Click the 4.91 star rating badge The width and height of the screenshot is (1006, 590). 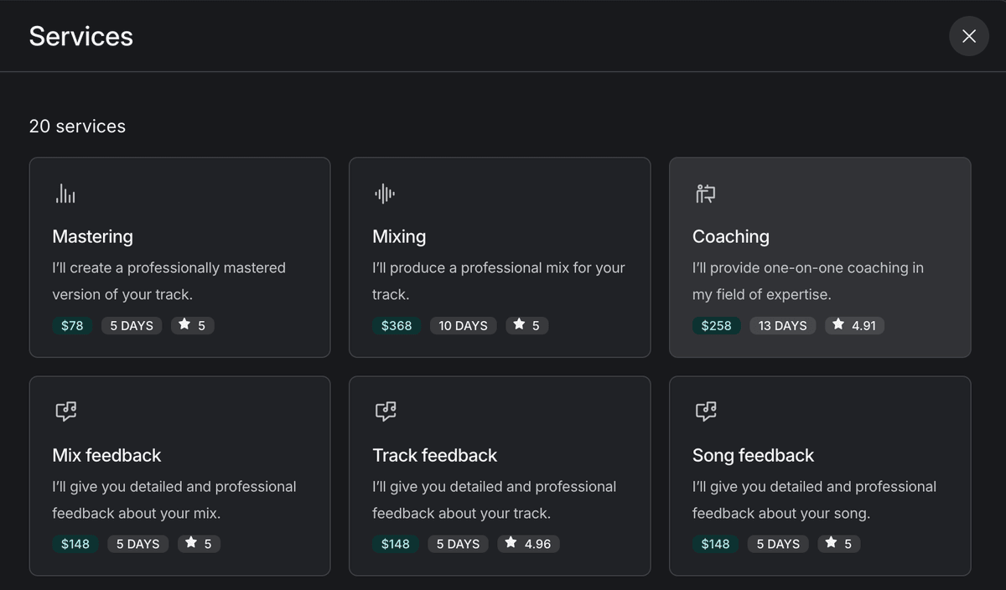(854, 325)
